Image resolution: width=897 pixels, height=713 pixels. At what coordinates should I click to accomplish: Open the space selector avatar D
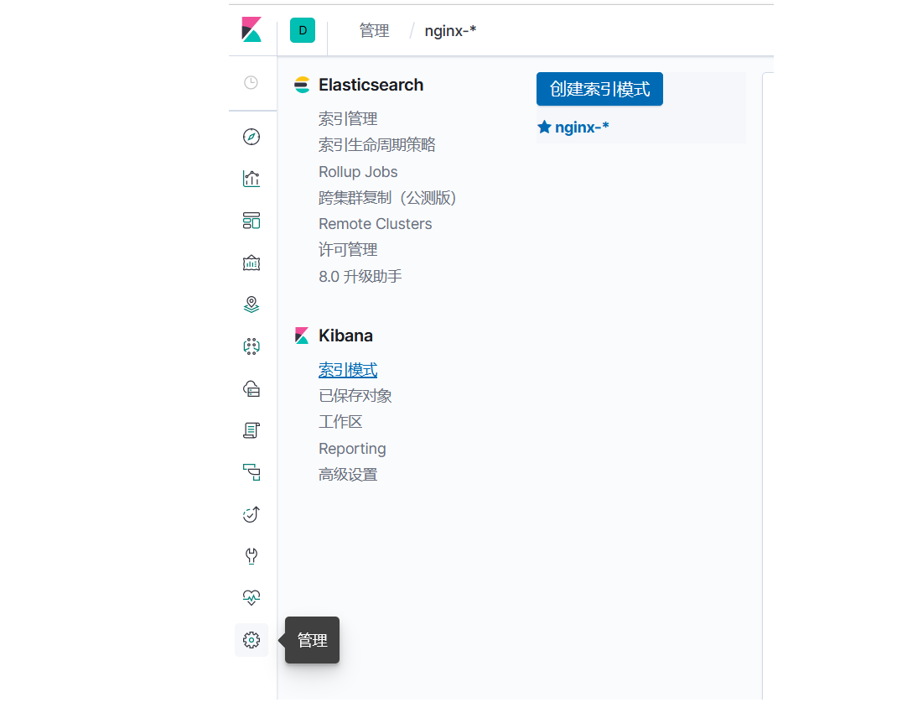pyautogui.click(x=303, y=30)
